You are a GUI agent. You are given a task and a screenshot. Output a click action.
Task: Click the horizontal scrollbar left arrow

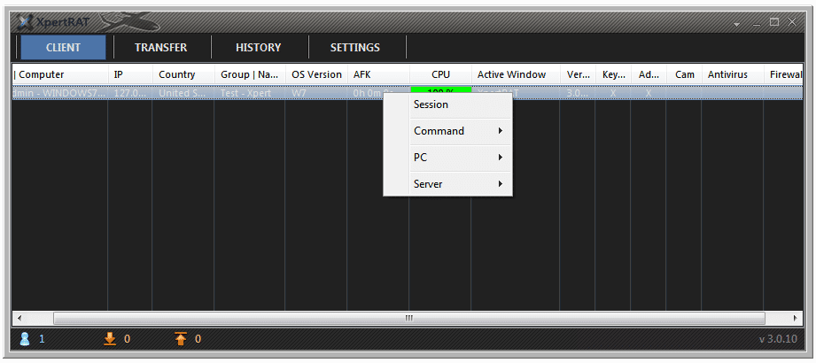[19, 318]
